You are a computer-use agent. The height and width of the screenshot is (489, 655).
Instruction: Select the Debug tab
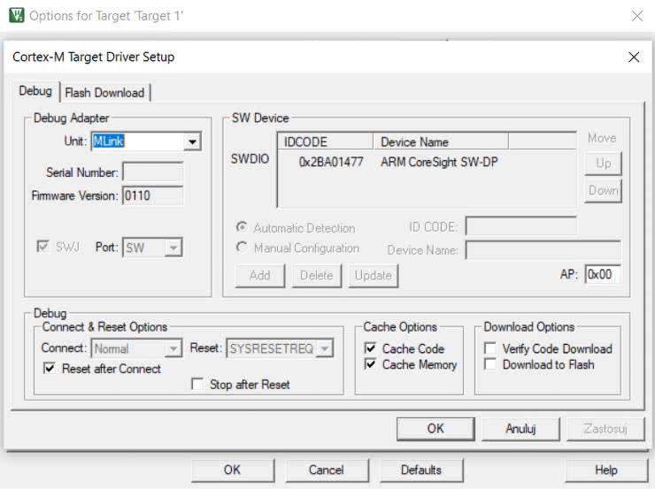(35, 92)
